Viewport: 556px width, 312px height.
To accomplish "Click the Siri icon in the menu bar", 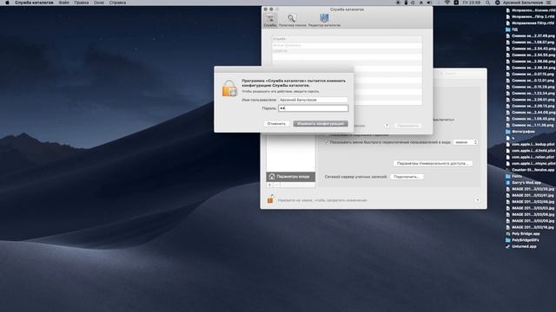I will 497,3.
